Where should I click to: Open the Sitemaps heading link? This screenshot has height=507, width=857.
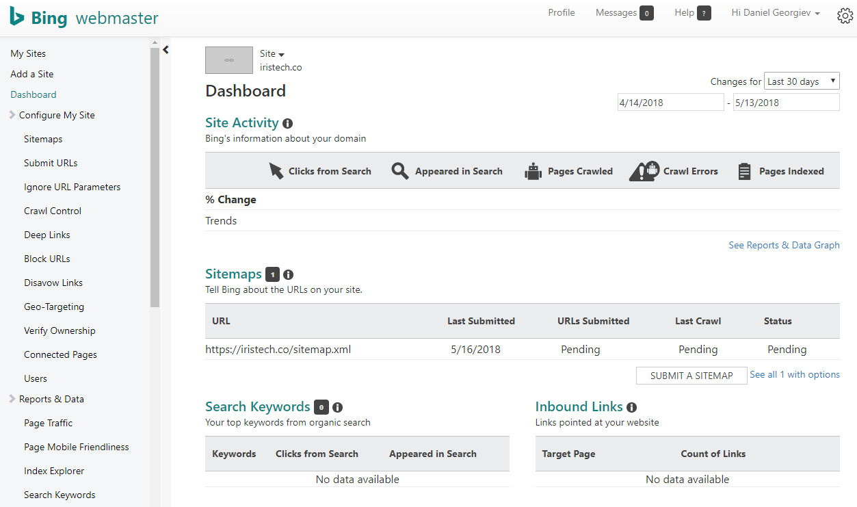click(x=233, y=274)
